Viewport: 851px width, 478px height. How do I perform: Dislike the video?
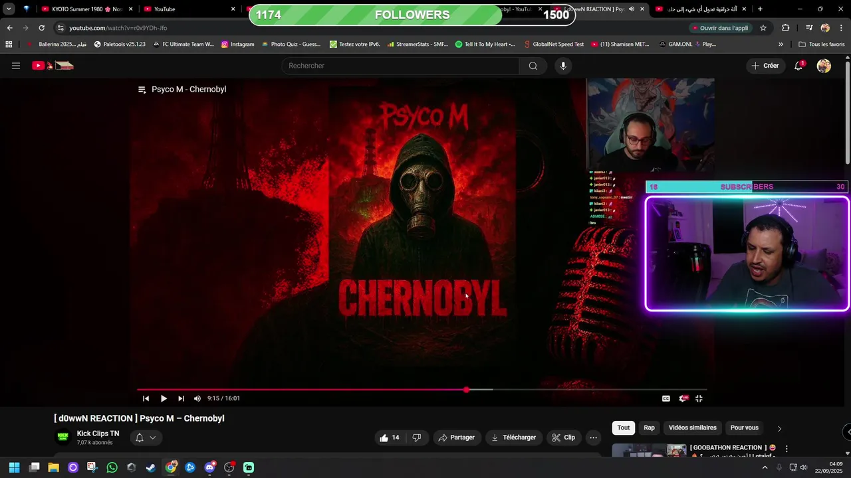point(417,438)
